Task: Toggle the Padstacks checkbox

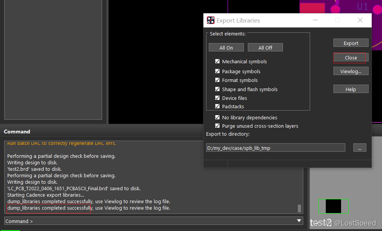Action: point(218,106)
